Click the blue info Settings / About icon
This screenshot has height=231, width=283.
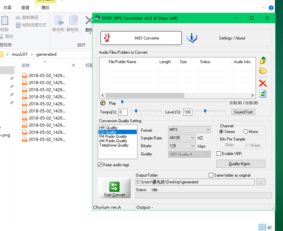(192, 38)
